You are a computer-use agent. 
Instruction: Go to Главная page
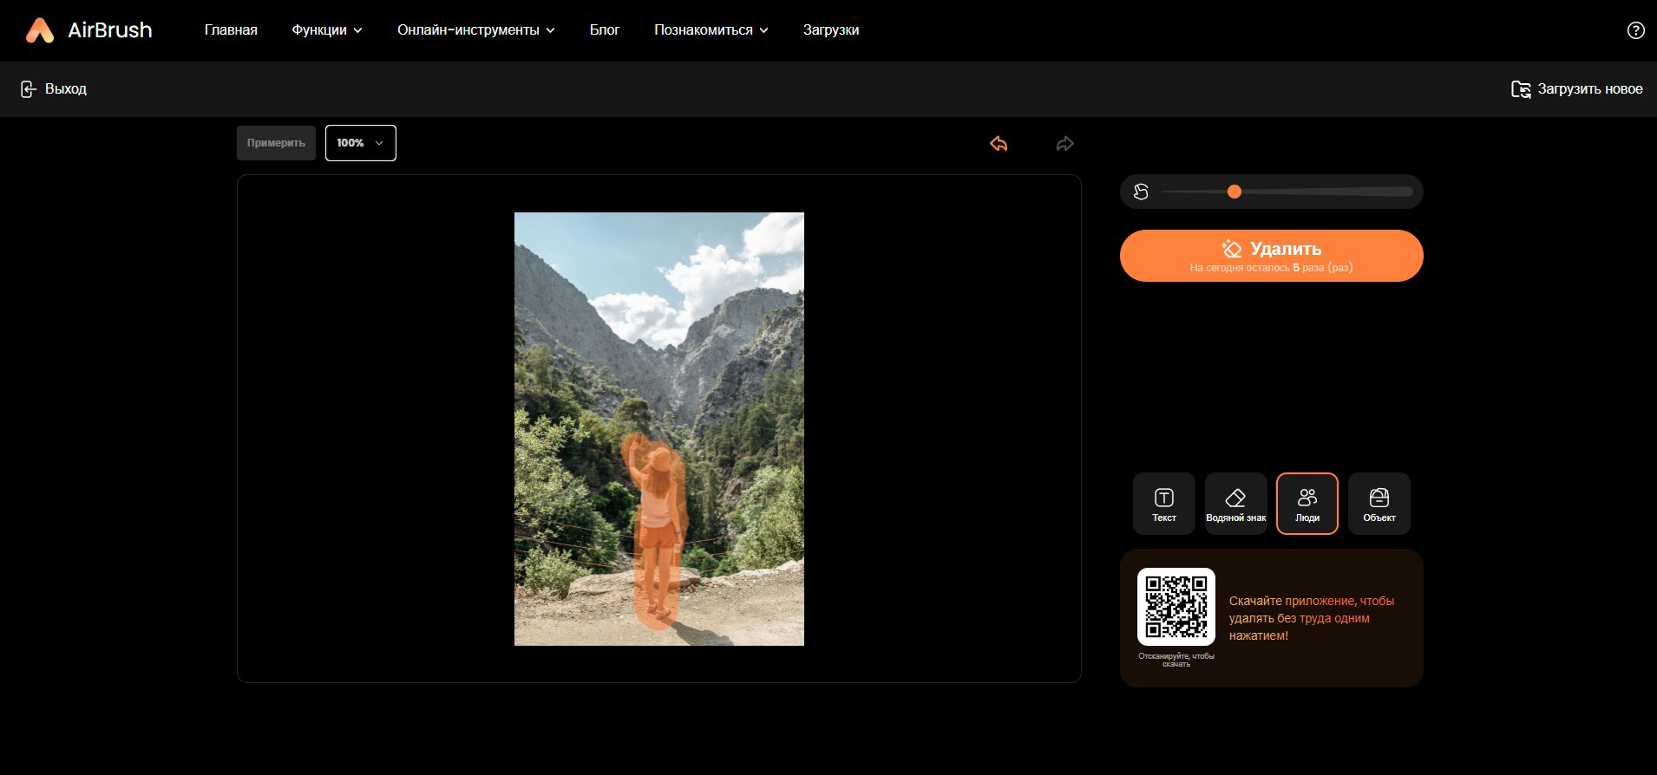click(231, 30)
